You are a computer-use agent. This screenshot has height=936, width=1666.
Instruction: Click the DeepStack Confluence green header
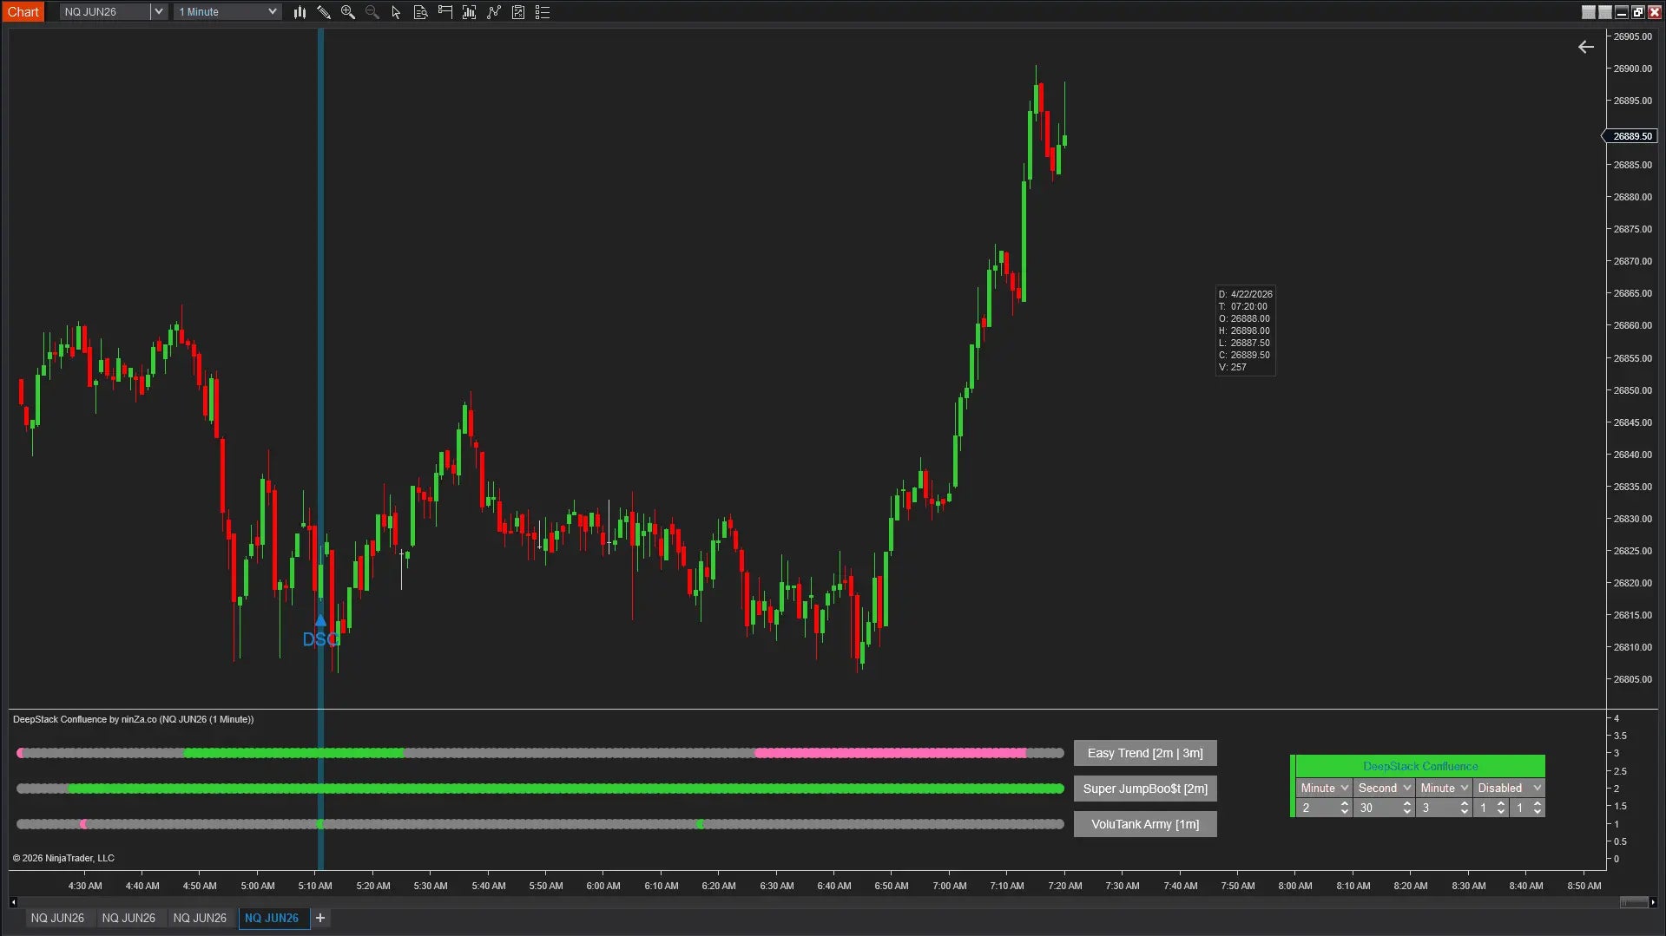pos(1420,766)
